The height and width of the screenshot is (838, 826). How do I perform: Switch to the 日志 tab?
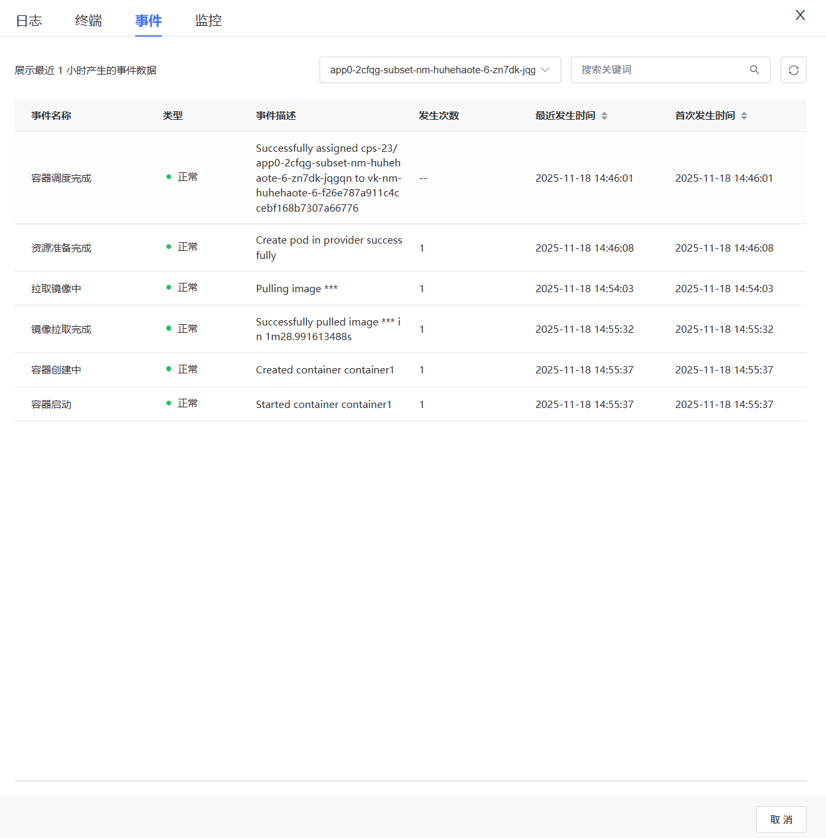[29, 21]
